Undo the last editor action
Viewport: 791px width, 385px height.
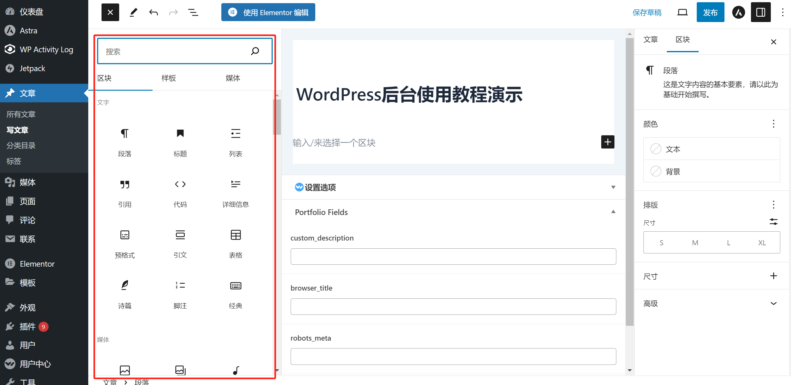click(x=154, y=12)
